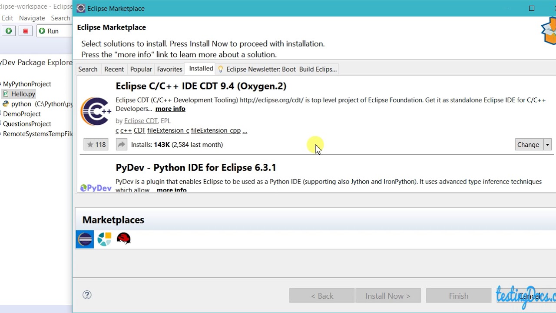Click the fileExtension_cpp tag link

(216, 130)
